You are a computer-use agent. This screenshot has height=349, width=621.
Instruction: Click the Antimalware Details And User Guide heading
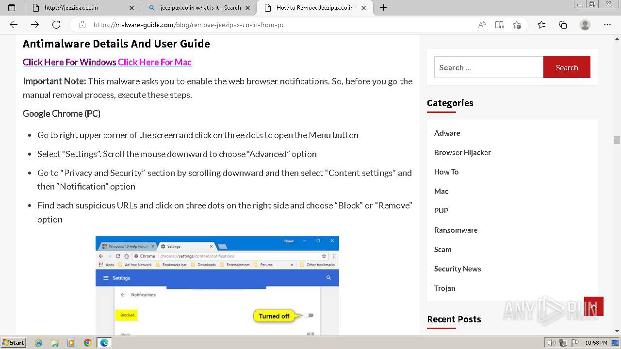[116, 44]
